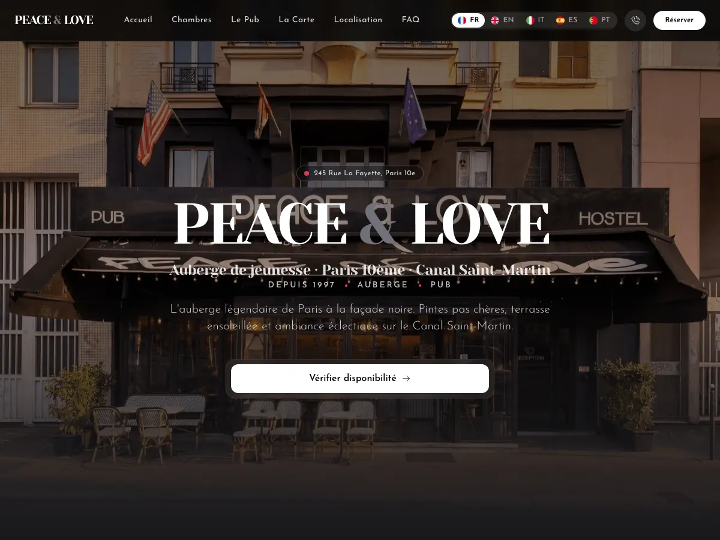
Task: Open the Le Pub page
Action: (245, 20)
